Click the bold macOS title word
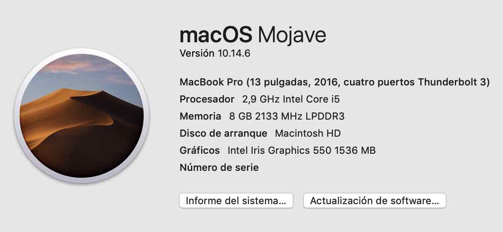Screen dimensions: 503x232 pyautogui.click(x=216, y=35)
